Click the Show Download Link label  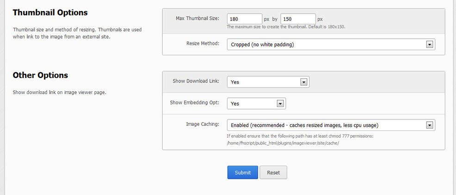point(196,81)
